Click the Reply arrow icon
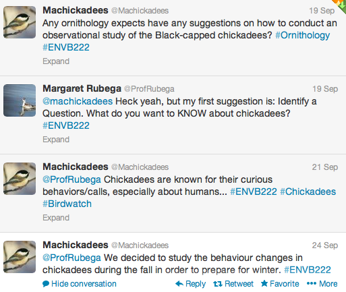Image resolution: width=346 pixels, height=292 pixels. pyautogui.click(x=179, y=284)
